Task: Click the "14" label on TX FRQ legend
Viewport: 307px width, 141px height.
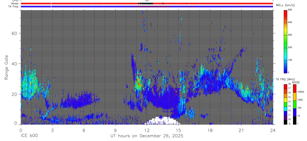Action: tap(290, 102)
